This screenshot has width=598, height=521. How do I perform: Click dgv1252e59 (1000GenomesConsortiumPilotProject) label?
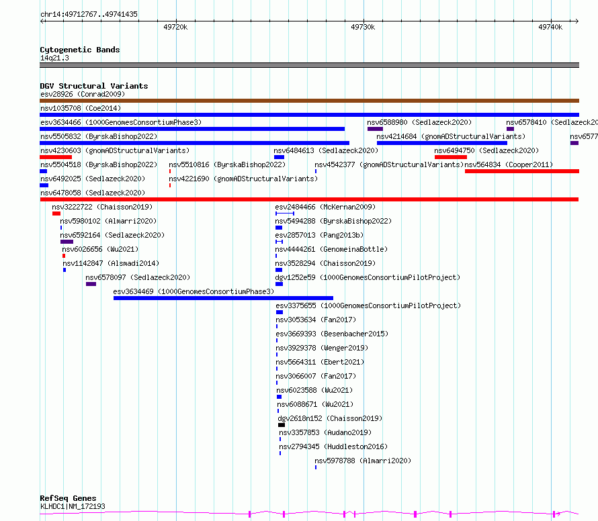[x=368, y=277]
